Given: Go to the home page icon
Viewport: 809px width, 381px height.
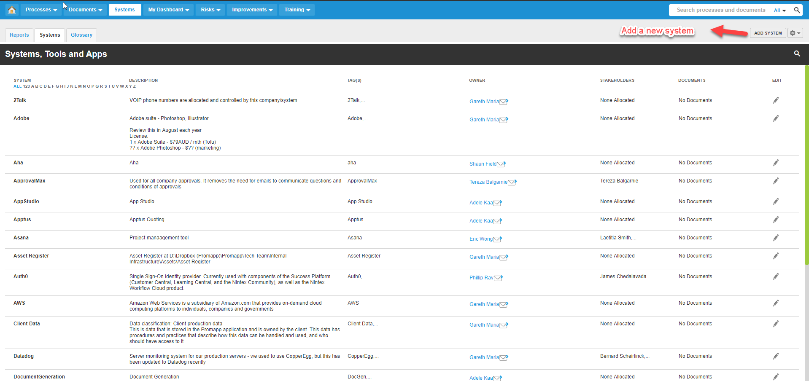Looking at the screenshot, I should (12, 10).
